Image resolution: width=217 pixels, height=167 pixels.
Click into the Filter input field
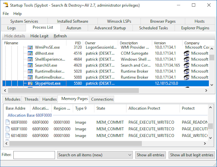34,155
